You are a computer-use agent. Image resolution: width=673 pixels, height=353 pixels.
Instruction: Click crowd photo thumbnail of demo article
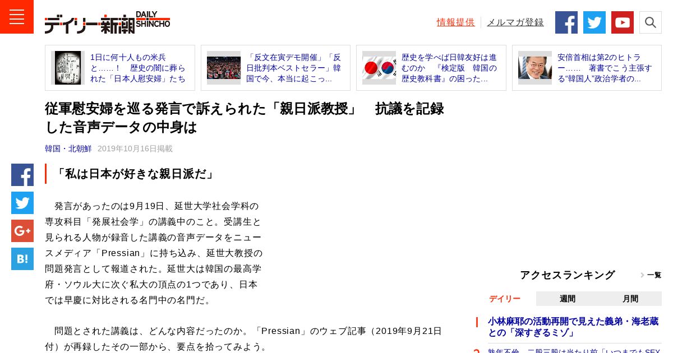pos(224,68)
